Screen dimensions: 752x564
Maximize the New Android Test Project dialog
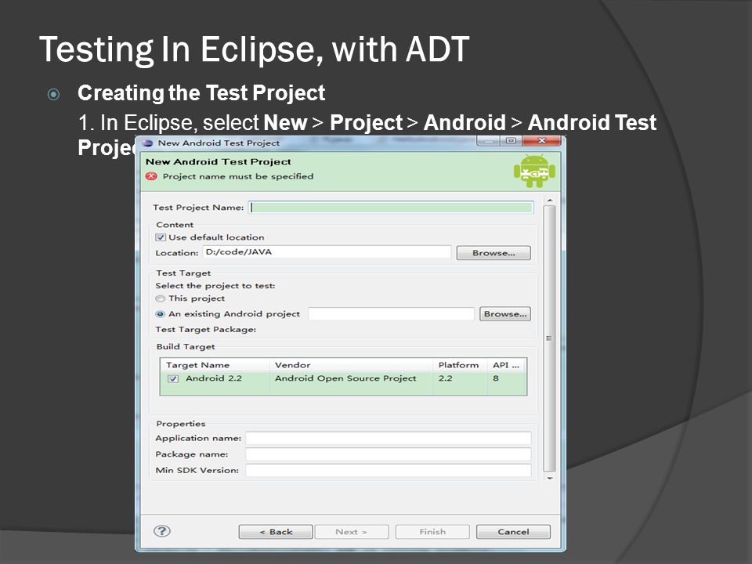pyautogui.click(x=512, y=141)
